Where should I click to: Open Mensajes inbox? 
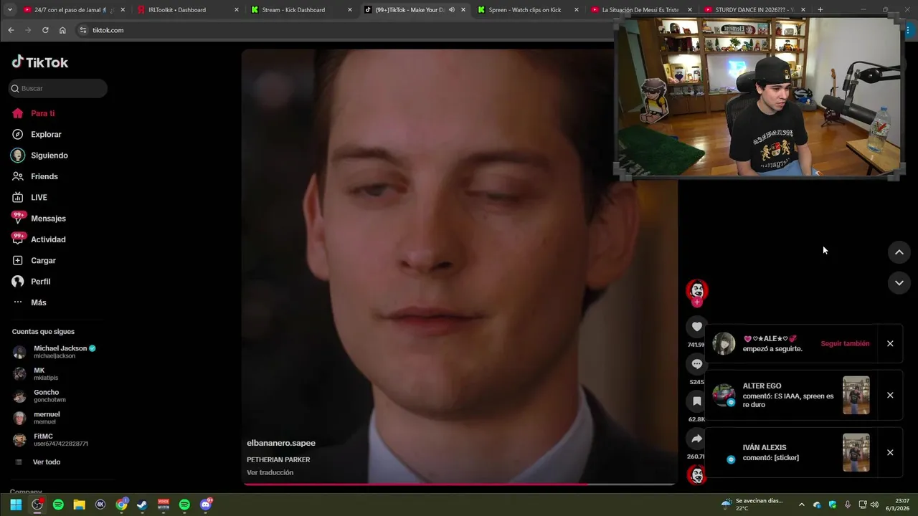pos(39,219)
